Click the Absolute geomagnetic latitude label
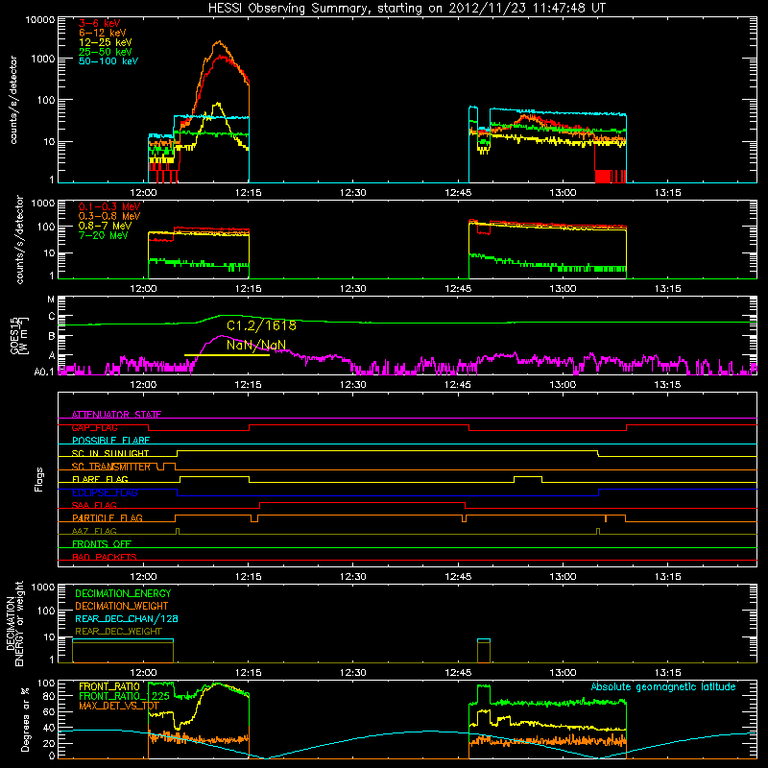Viewport: 768px width, 768px height. [663, 687]
